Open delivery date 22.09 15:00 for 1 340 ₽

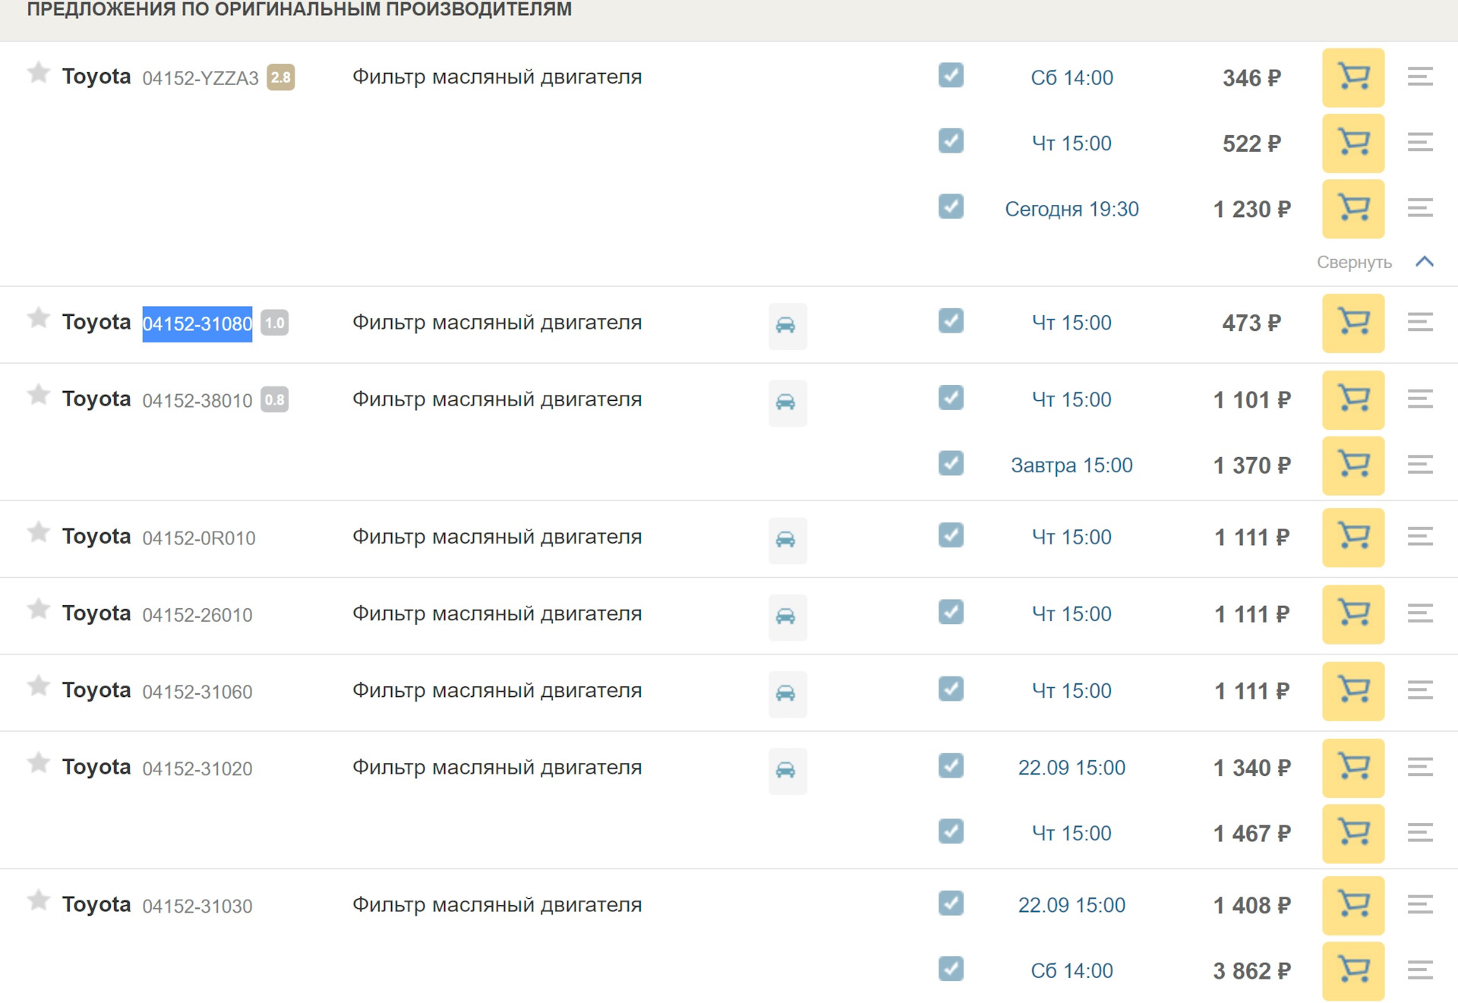coord(1071,768)
